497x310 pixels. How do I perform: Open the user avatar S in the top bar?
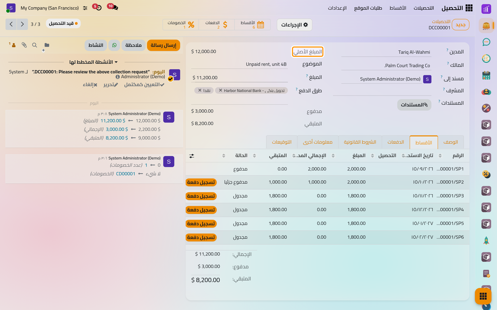(11, 8)
